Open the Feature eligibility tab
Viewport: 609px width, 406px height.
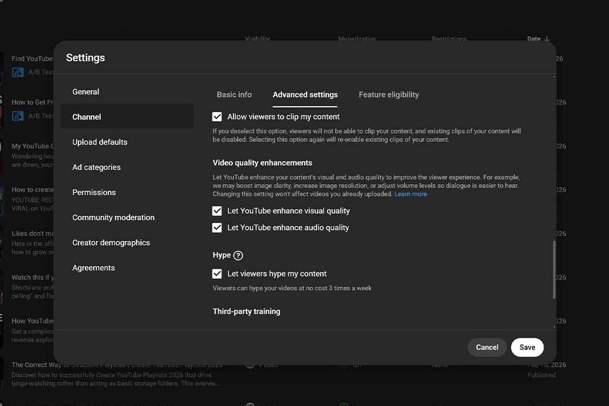pyautogui.click(x=389, y=95)
